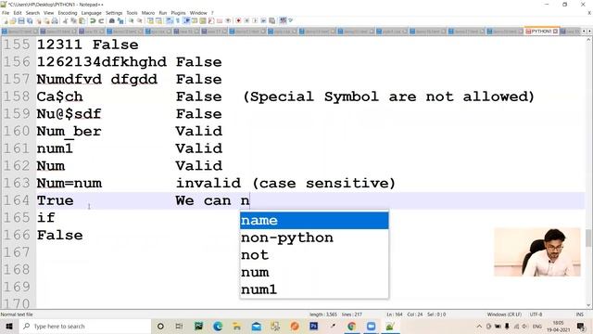Screen dimensions: 593x334
Task: Click the Cut toolbar icon
Action: (x=66, y=20)
